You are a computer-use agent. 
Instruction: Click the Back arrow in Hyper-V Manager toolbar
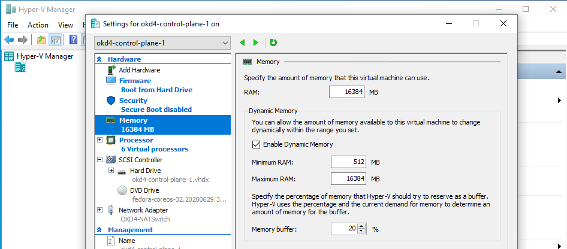pyautogui.click(x=9, y=40)
